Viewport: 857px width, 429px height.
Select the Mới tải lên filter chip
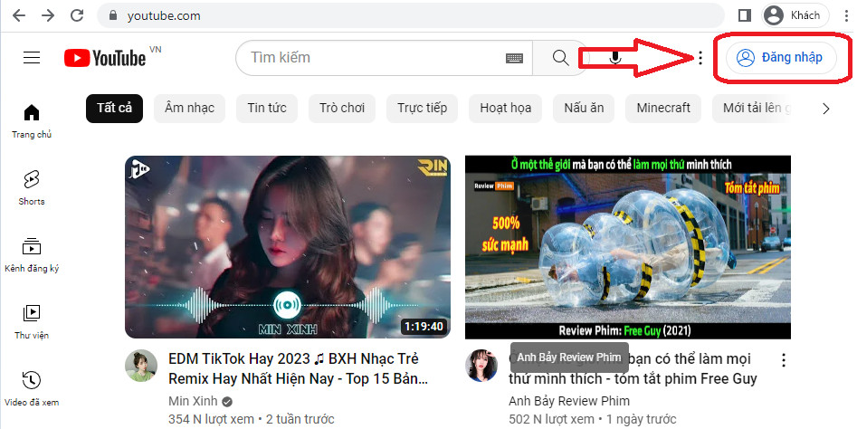click(x=754, y=109)
